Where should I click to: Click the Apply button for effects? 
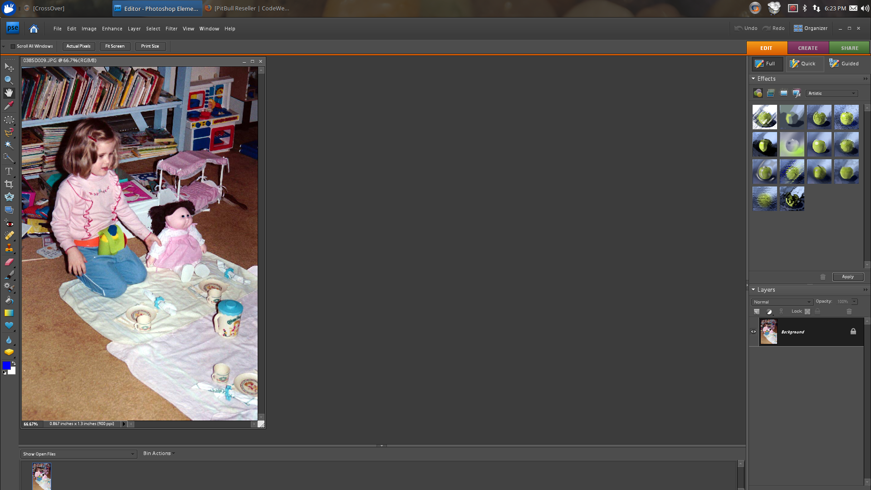click(848, 276)
